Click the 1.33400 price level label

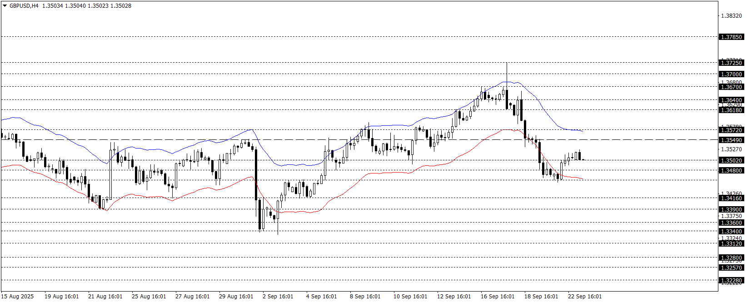click(x=732, y=231)
